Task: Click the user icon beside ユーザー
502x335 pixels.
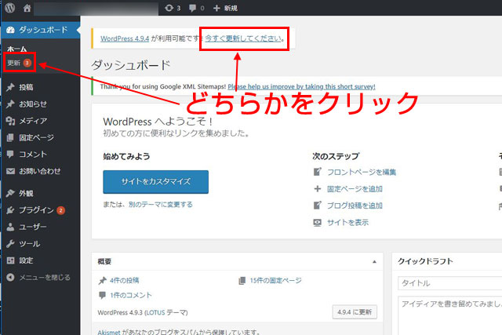Action: 10,227
